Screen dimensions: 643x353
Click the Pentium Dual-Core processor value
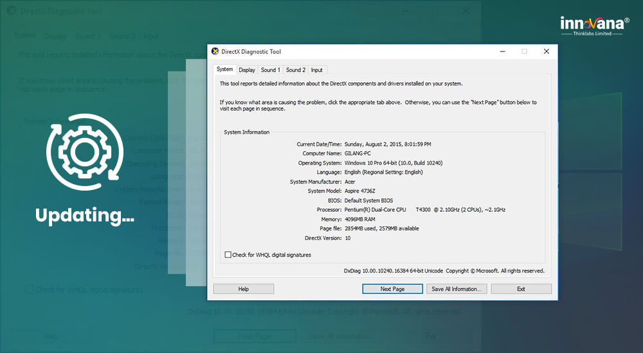coord(425,210)
